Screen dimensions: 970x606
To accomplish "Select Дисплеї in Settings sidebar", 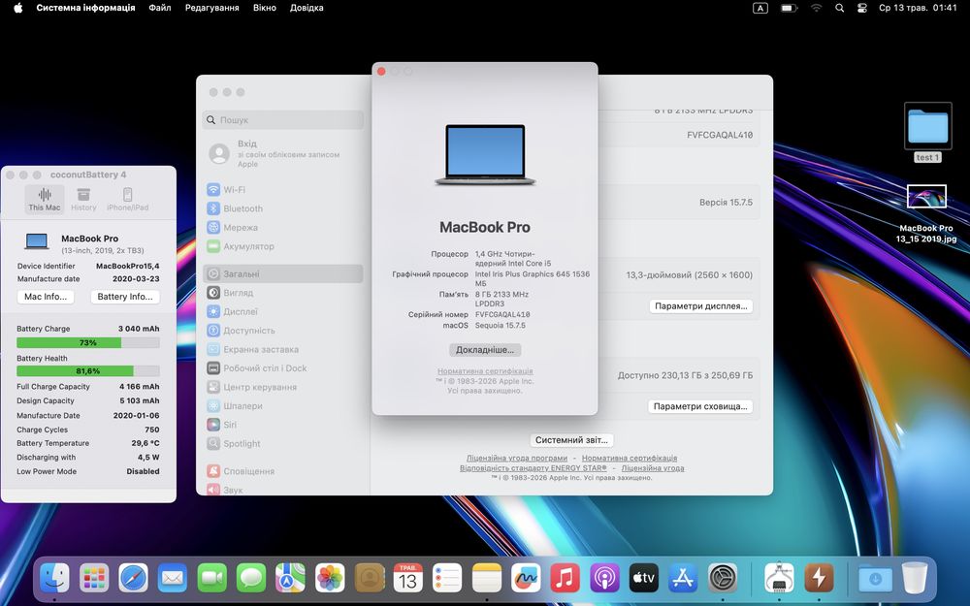I will pos(282,311).
